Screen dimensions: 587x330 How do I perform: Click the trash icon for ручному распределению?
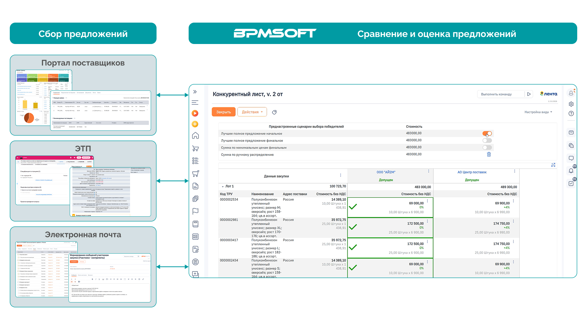tap(489, 154)
